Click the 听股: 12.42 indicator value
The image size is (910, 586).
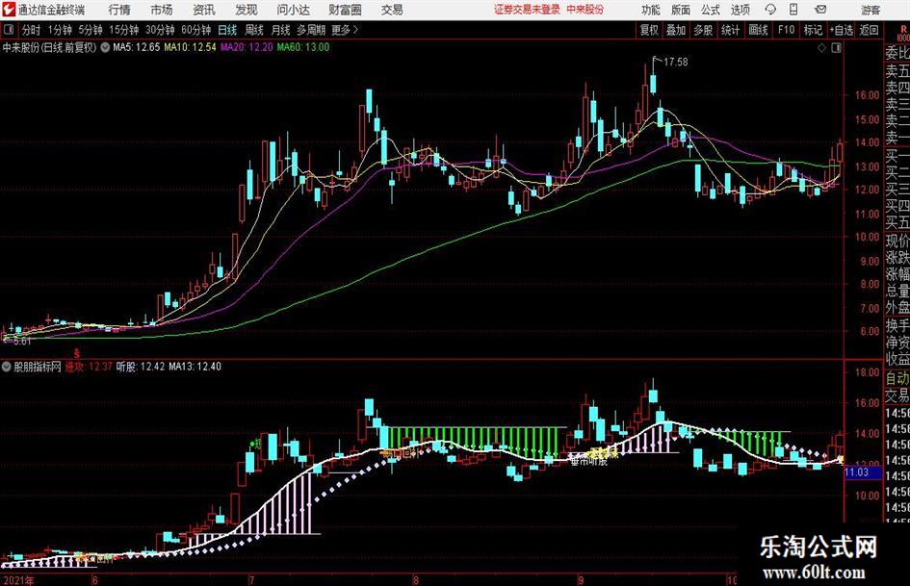(140, 367)
